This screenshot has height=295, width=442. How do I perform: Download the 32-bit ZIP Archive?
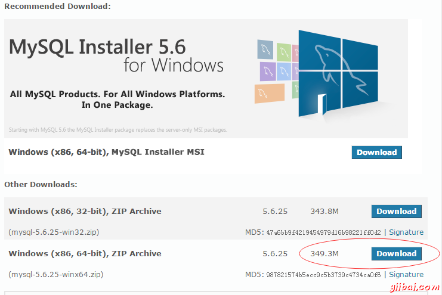tap(396, 211)
